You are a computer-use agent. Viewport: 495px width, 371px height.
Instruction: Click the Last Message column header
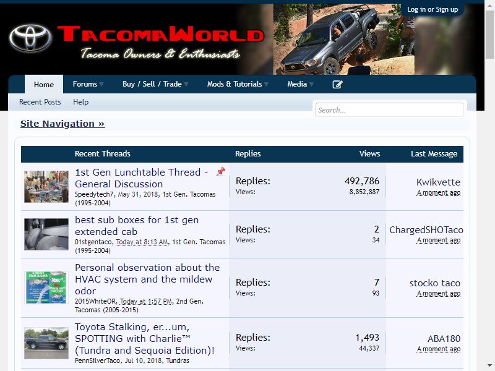coord(434,153)
